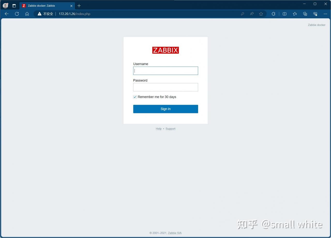Image resolution: width=331 pixels, height=238 pixels.
Task: Focus the Username input field
Action: [x=165, y=71]
